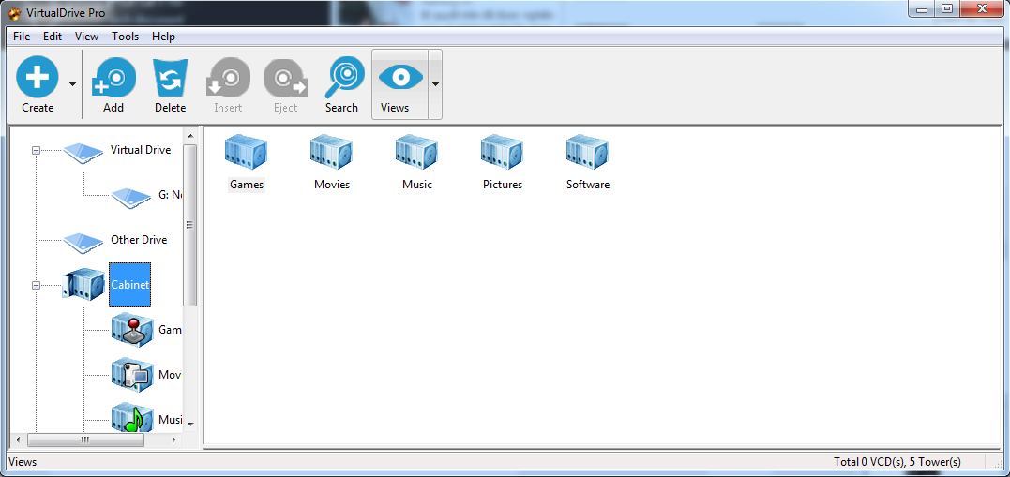Viewport: 1010px width, 477px height.
Task: Select Other Drive in the tree
Action: point(138,240)
